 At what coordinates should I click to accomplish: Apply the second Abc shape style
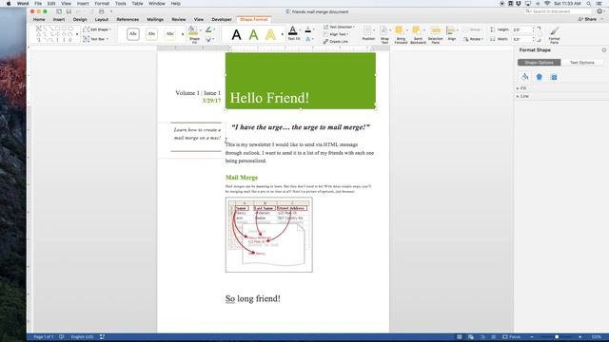(x=151, y=34)
